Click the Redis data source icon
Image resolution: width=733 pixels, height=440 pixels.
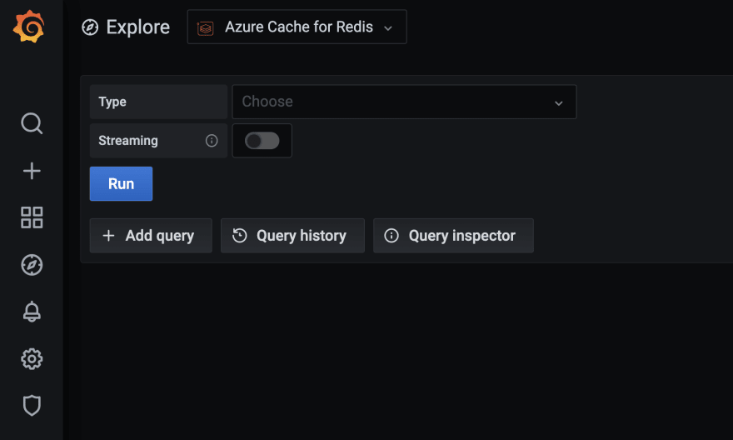pos(205,28)
